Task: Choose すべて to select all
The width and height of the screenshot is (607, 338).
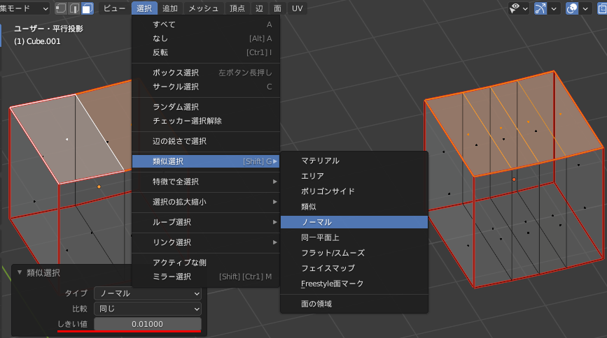Action: (206, 24)
